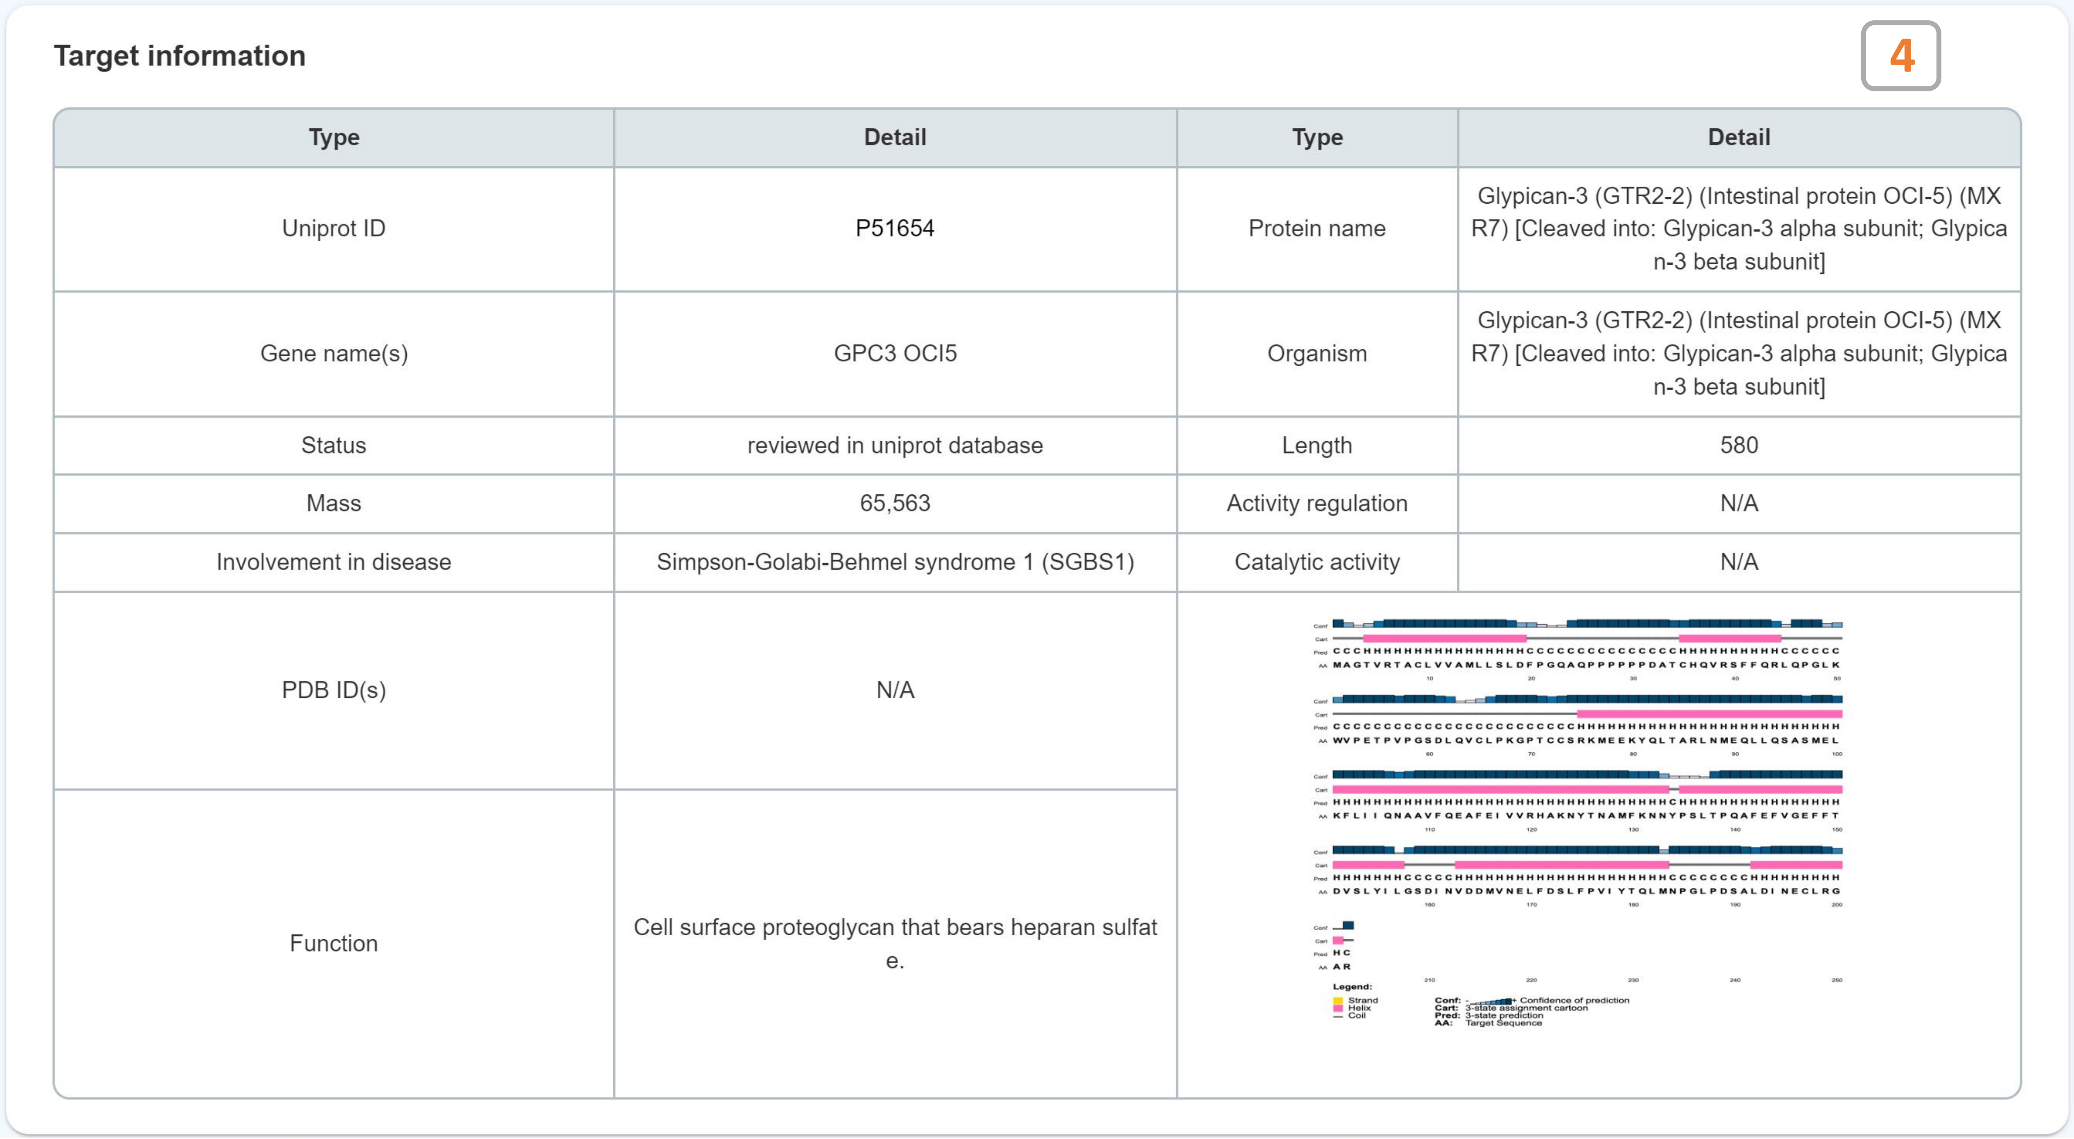Click the confidence gradient bar in legend
The width and height of the screenshot is (2074, 1139).
click(x=1491, y=1001)
